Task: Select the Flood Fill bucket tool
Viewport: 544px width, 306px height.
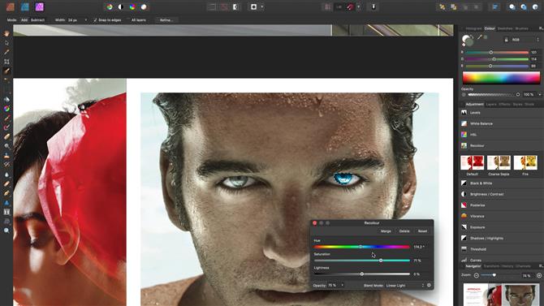Action: [6, 99]
